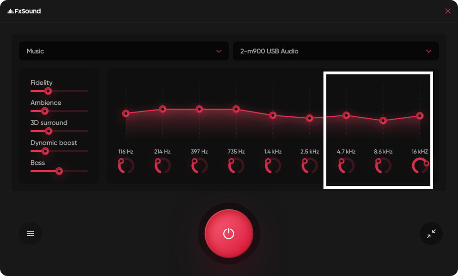Image resolution: width=458 pixels, height=276 pixels.
Task: Click the 4.7 kHz node on the EQ curve
Action: pyautogui.click(x=346, y=115)
